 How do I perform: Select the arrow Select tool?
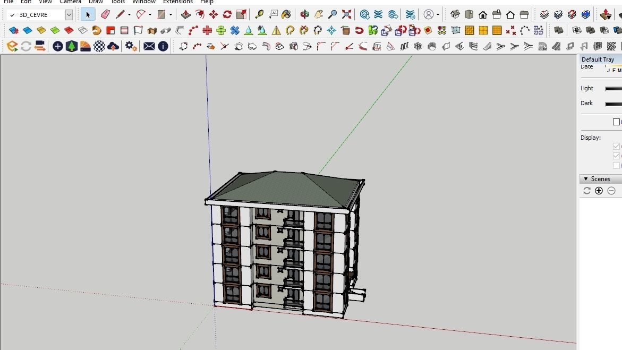(88, 15)
